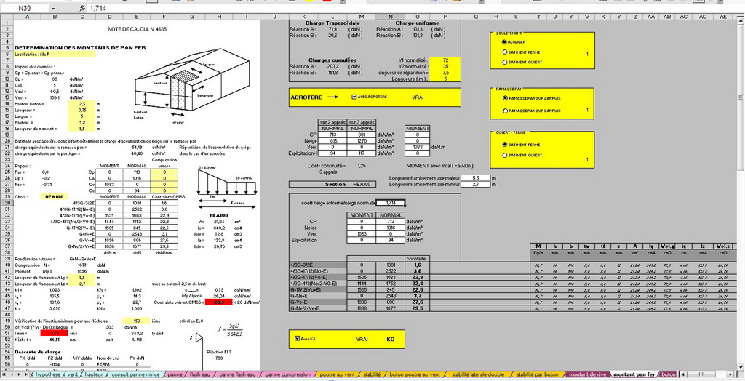Image resolution: width=745 pixels, height=381 pixels.
Task: Select row header 30
Action: click(7, 202)
